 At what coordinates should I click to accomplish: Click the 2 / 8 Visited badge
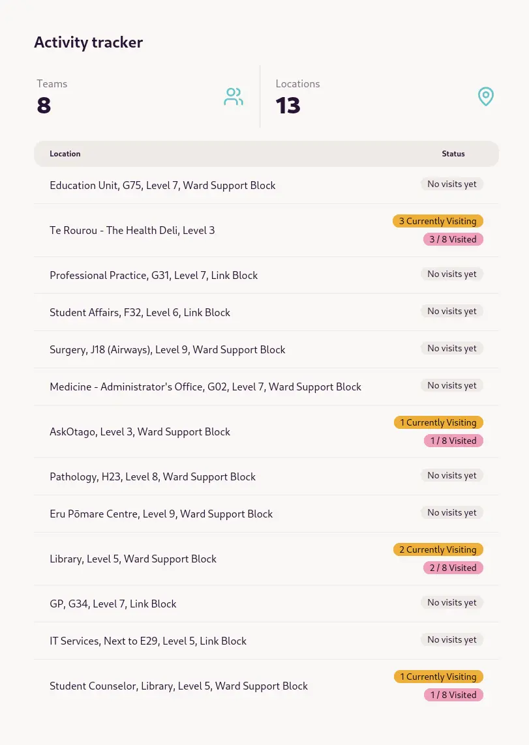[x=453, y=567]
